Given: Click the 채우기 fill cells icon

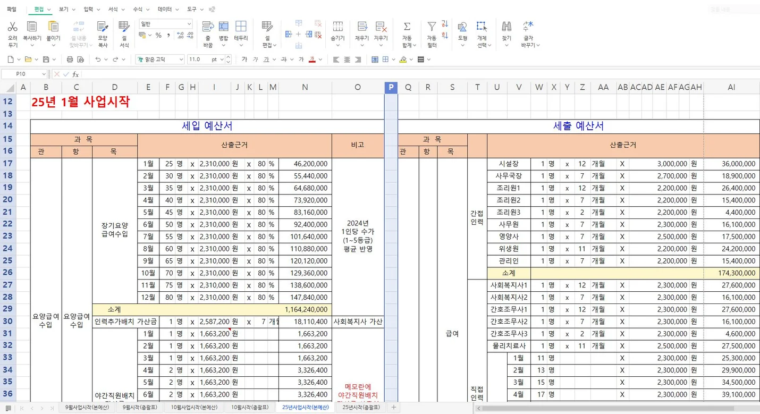Looking at the screenshot, I should pyautogui.click(x=362, y=27).
